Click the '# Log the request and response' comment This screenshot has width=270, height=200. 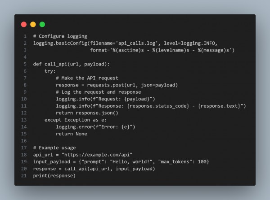pyautogui.click(x=98, y=92)
